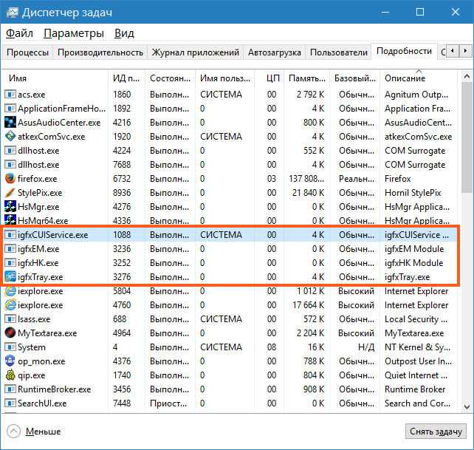
Task: Sort by the Имя column header
Action: click(55, 78)
